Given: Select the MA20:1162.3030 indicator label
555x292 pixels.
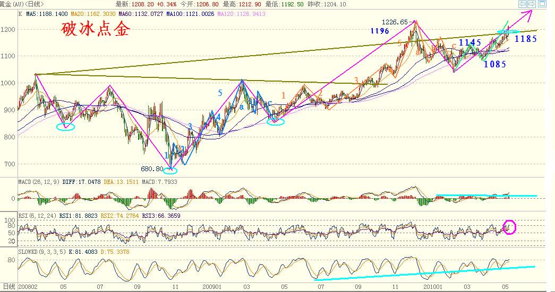Looking at the screenshot, I should (x=93, y=14).
